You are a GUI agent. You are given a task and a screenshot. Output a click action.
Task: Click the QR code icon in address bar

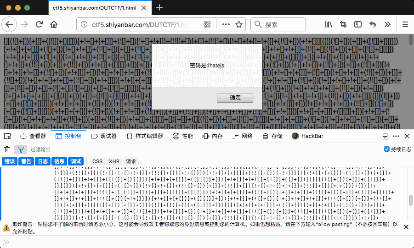(x=207, y=24)
